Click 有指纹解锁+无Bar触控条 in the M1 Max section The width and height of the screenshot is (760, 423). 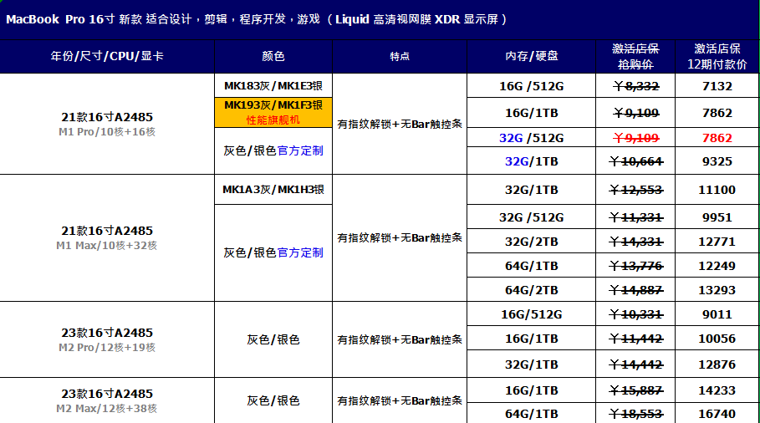tap(400, 238)
